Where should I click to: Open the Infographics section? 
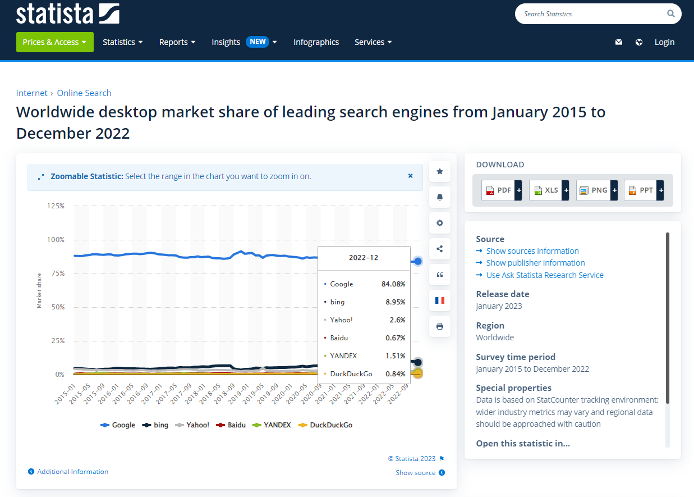[x=316, y=42]
